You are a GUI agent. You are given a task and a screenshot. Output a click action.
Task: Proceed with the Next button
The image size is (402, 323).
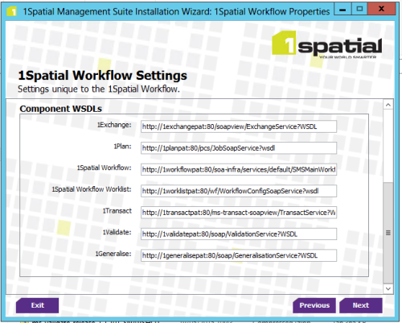[361, 305]
